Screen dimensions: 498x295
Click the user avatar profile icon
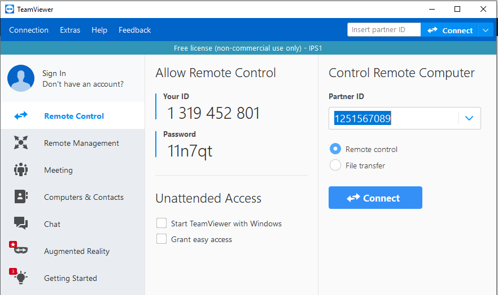(x=21, y=78)
